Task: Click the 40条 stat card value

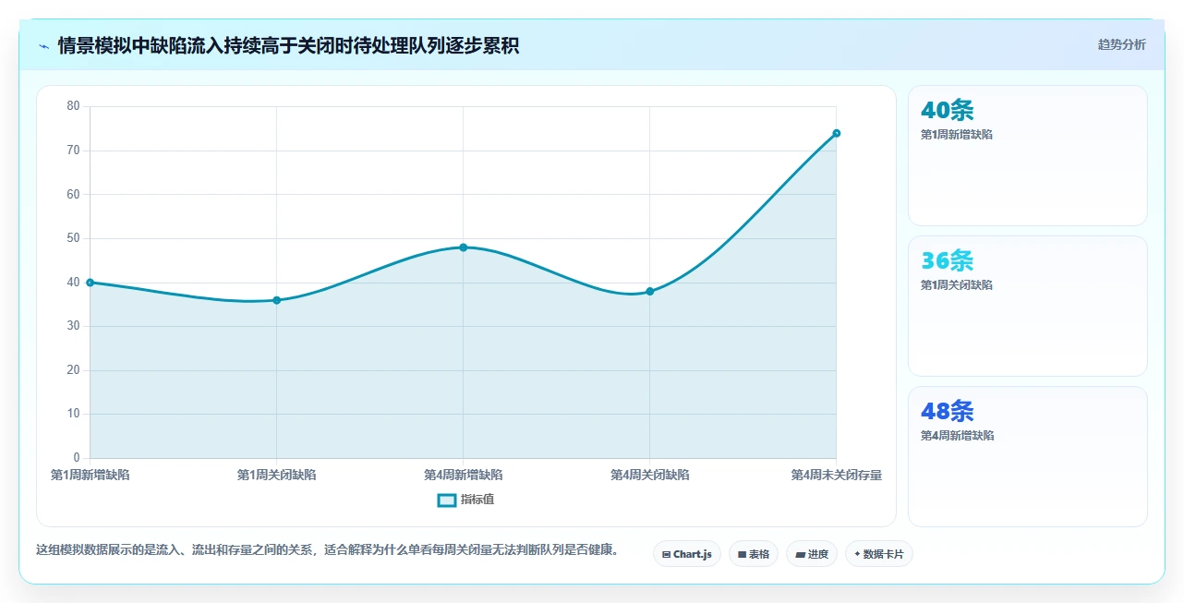Action: [948, 110]
